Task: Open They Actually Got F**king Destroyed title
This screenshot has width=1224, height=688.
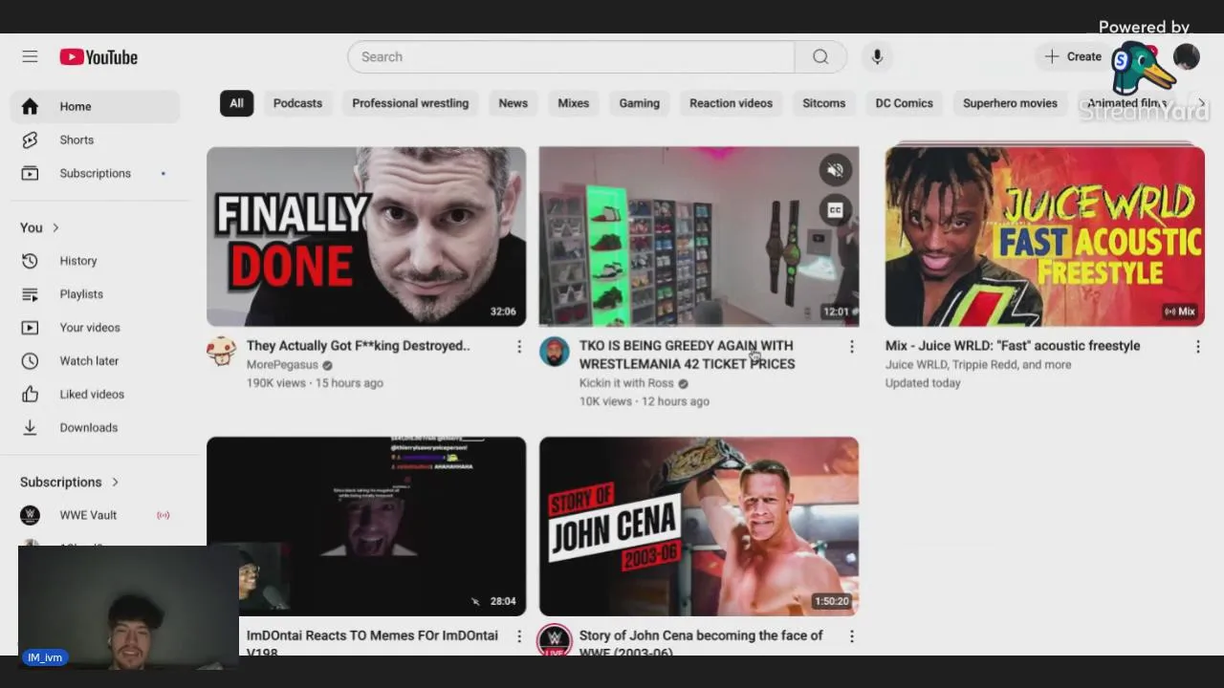Action: (358, 346)
